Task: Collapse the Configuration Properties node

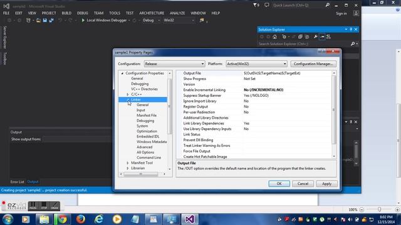Action: coord(122,73)
